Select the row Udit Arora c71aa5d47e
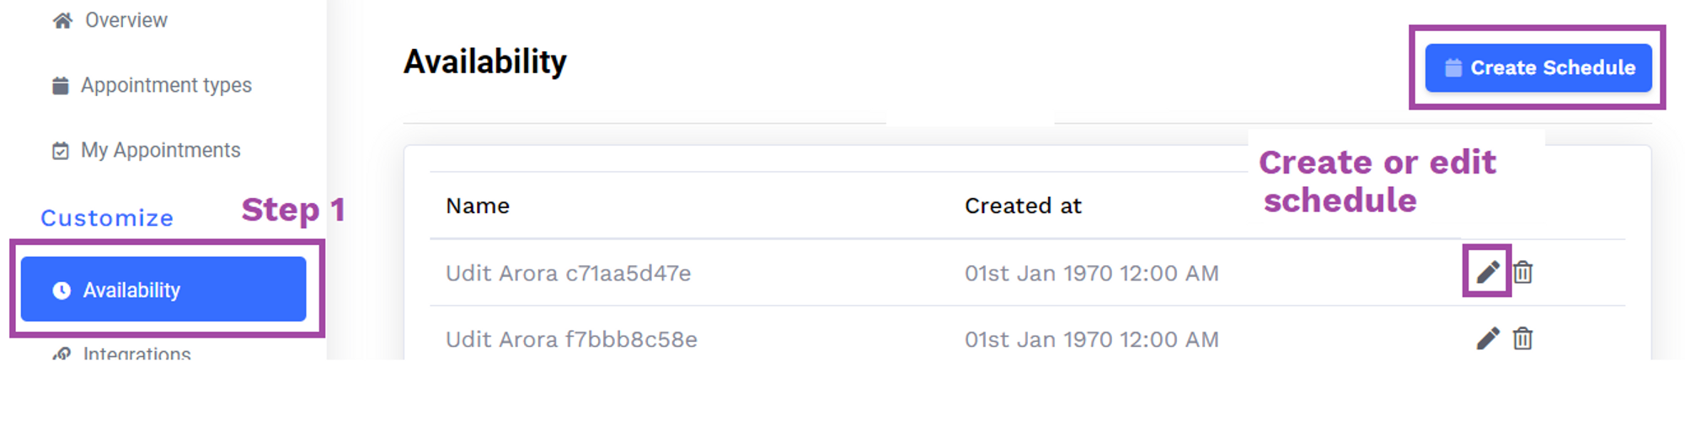Screen dimensions: 1685x443 1027,273
